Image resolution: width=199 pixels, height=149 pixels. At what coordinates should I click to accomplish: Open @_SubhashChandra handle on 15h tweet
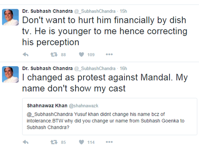coord(95,11)
